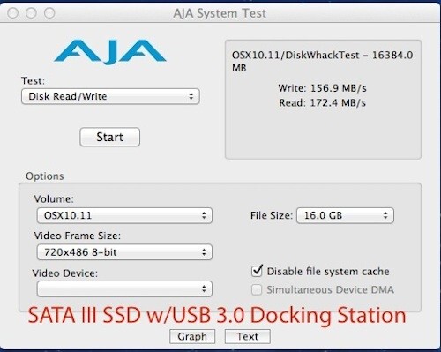This screenshot has width=441, height=352.
Task: Click the Video Frame Size: label
Action: [78, 236]
